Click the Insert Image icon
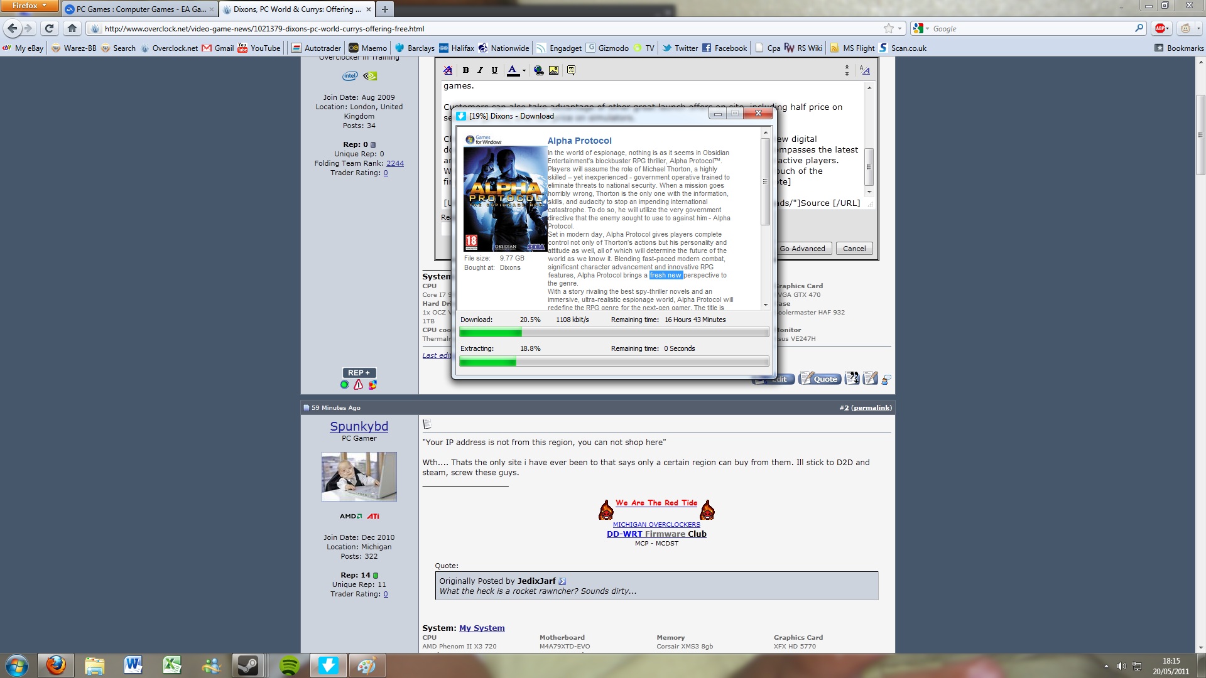1206x678 pixels. (553, 70)
